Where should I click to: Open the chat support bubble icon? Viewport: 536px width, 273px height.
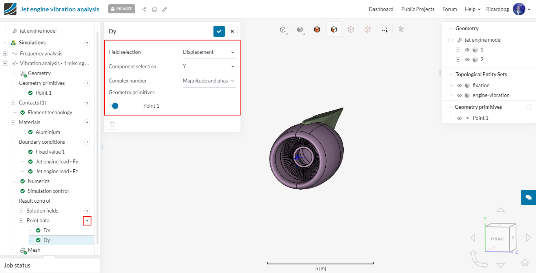coord(529,197)
